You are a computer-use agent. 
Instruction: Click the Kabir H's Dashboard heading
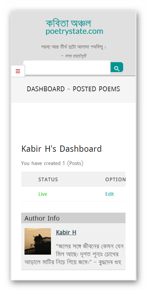pyautogui.click(x=62, y=149)
